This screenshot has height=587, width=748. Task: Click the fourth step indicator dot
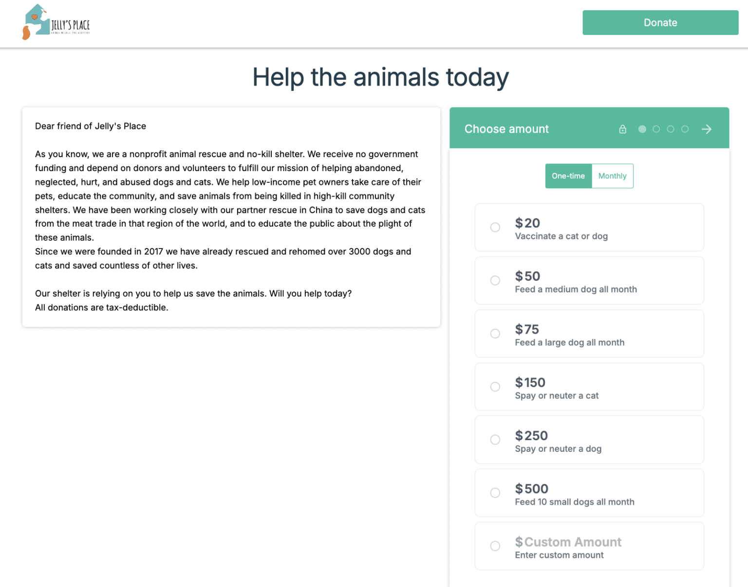(685, 129)
